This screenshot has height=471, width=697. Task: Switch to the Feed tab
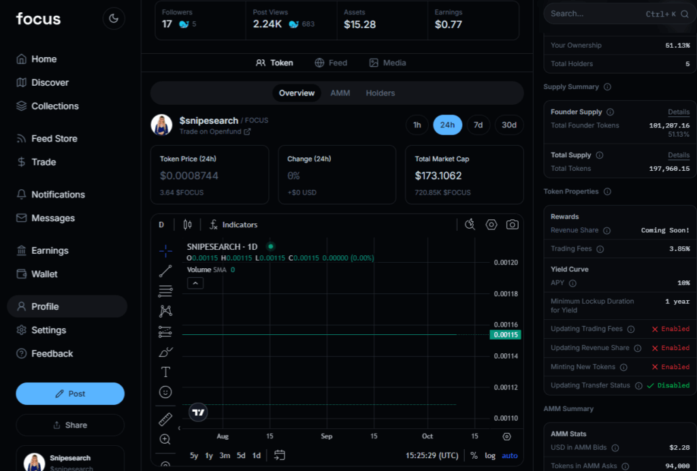[331, 63]
